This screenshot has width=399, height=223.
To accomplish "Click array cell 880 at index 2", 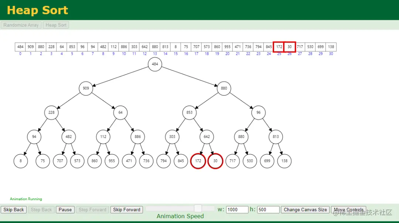I will click(x=41, y=47).
